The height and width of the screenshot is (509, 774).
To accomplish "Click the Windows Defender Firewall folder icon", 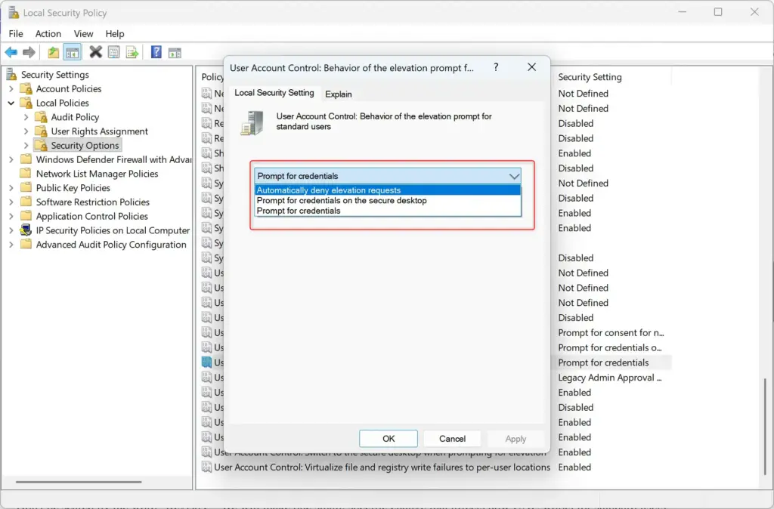I will pos(26,160).
